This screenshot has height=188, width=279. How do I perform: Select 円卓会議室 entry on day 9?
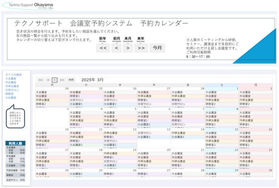[x=256, y=121]
